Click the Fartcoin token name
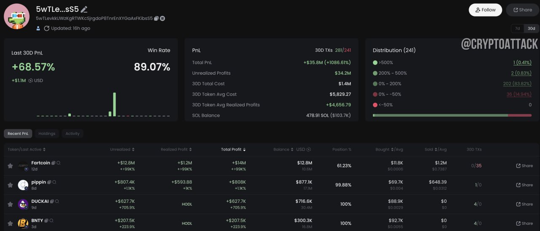540x231 pixels. pyautogui.click(x=40, y=163)
